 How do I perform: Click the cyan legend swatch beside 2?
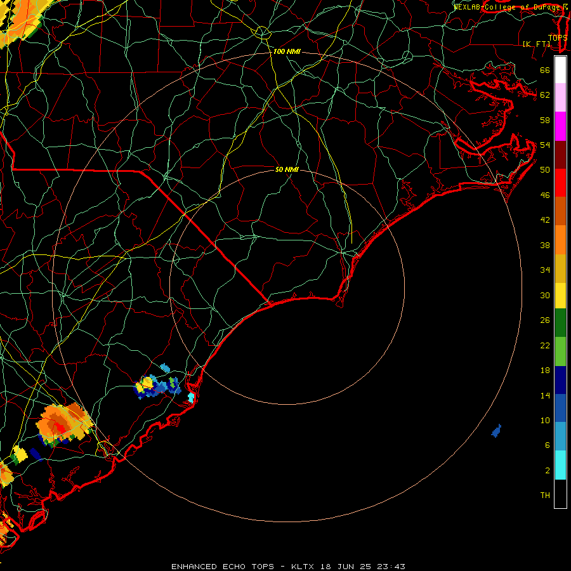click(560, 465)
